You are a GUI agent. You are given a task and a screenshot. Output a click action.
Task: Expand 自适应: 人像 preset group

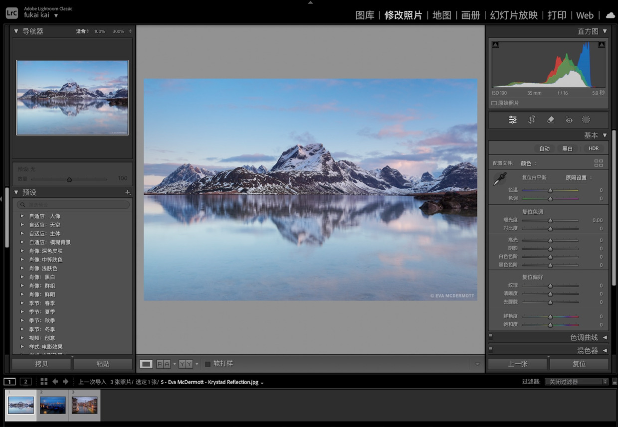pyautogui.click(x=22, y=216)
